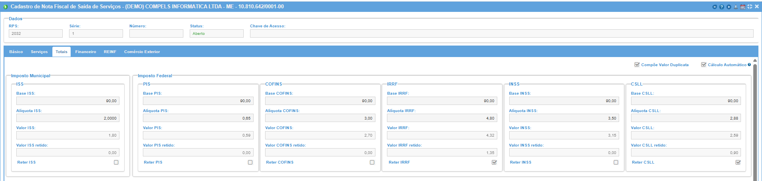This screenshot has height=181, width=762.
Task: Click the Chave de Acesso field
Action: point(502,34)
